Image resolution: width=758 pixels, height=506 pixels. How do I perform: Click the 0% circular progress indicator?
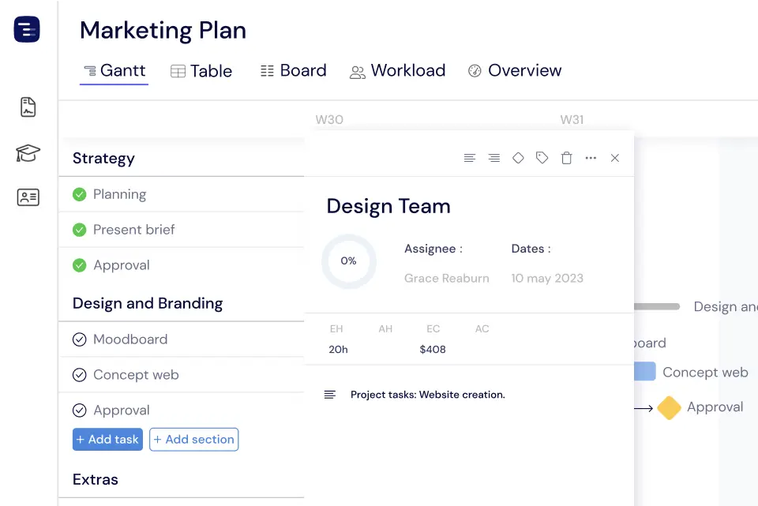click(x=348, y=261)
